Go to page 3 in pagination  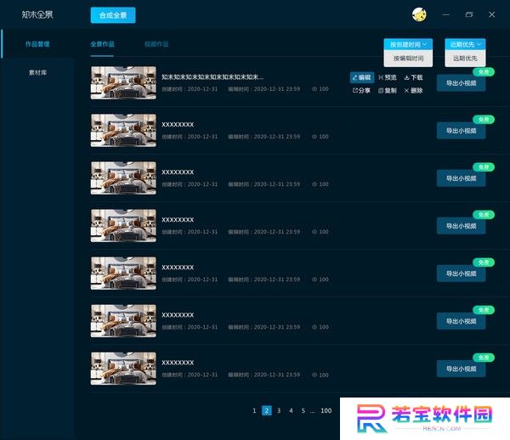[x=279, y=411]
